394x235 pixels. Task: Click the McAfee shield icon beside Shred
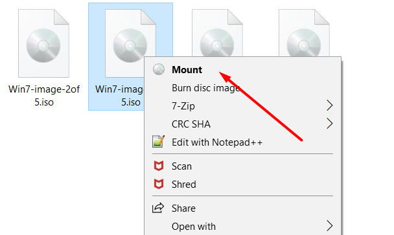[159, 184]
